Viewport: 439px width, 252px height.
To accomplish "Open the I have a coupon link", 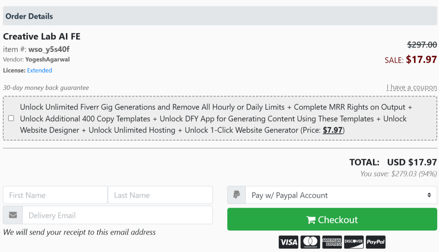I will point(412,87).
